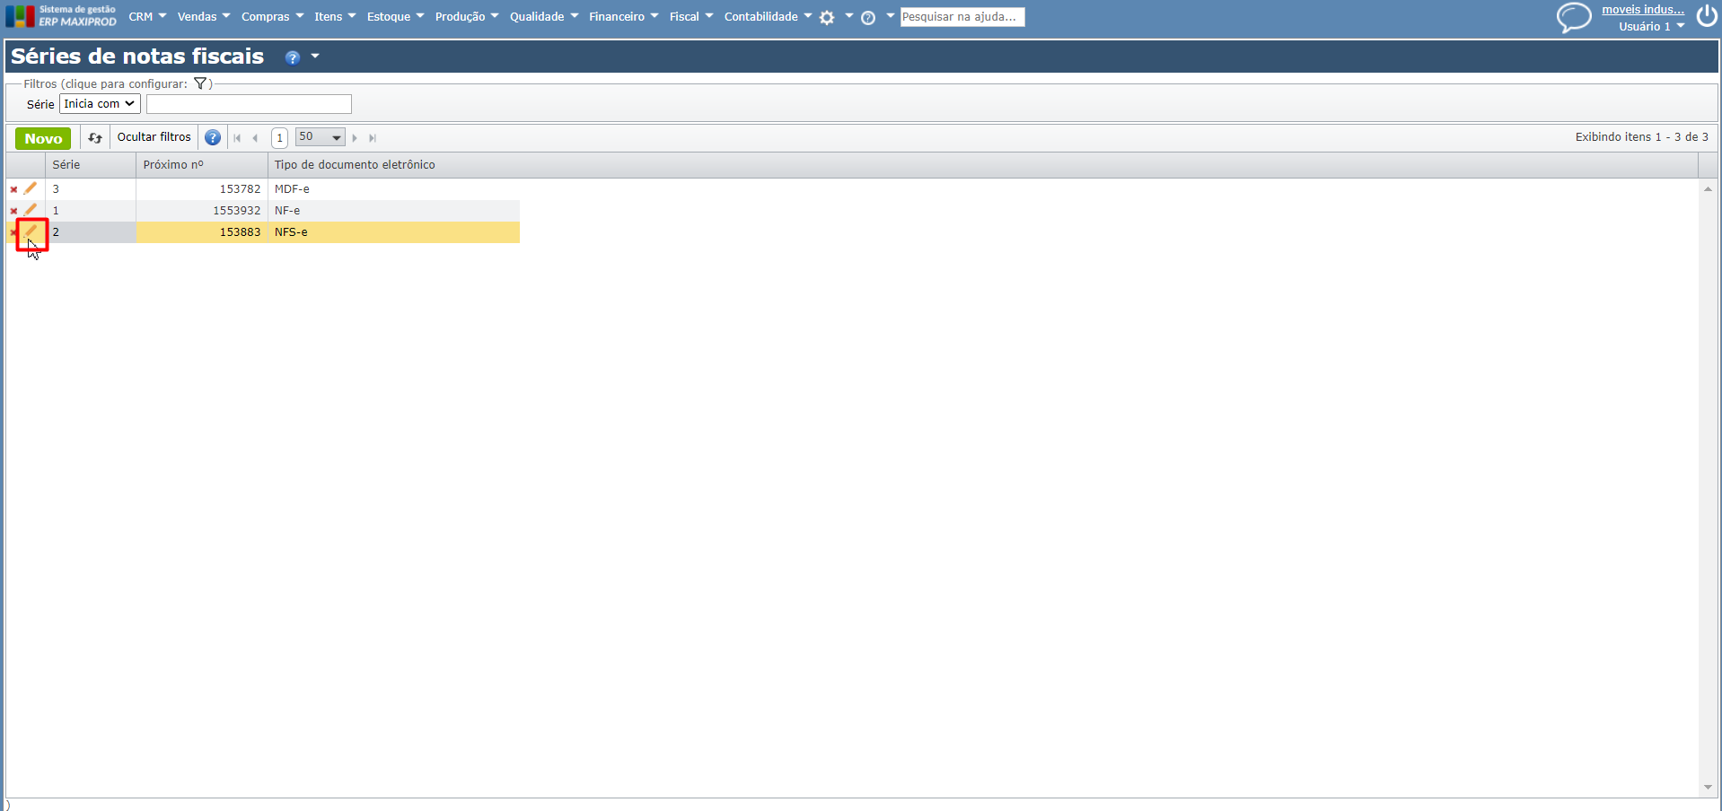Click the blue help icon in toolbar
Viewport: 1722px width, 811px height.
point(213,137)
